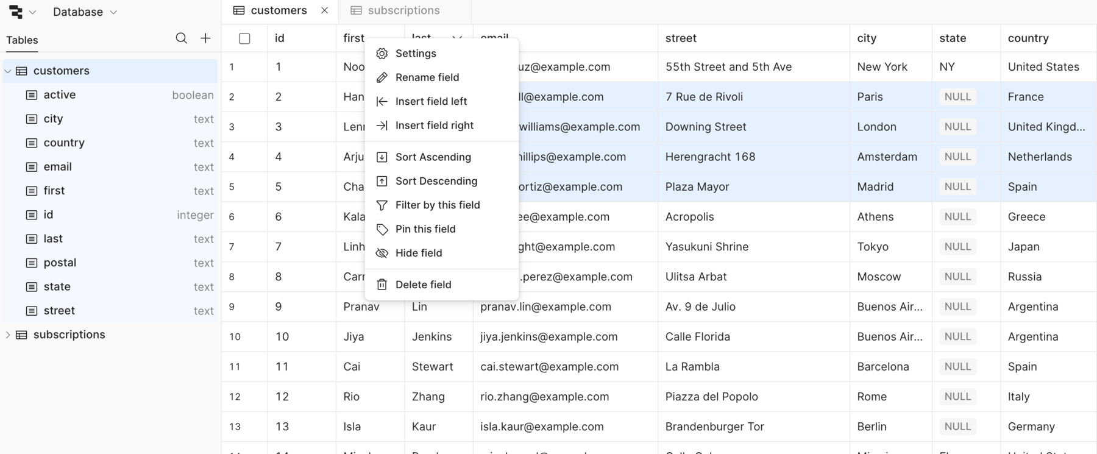The width and height of the screenshot is (1097, 454).
Task: Click the field icon beside active
Action: click(32, 95)
